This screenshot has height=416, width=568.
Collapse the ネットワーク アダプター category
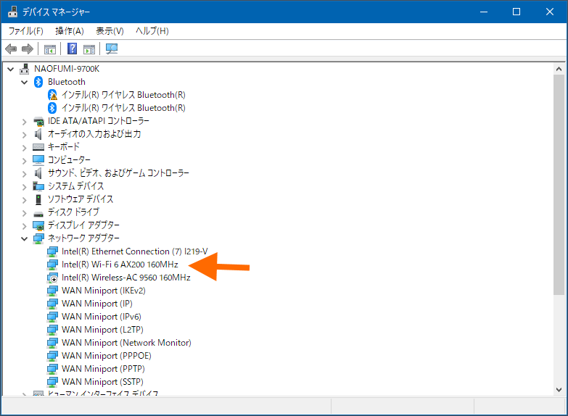[24, 238]
